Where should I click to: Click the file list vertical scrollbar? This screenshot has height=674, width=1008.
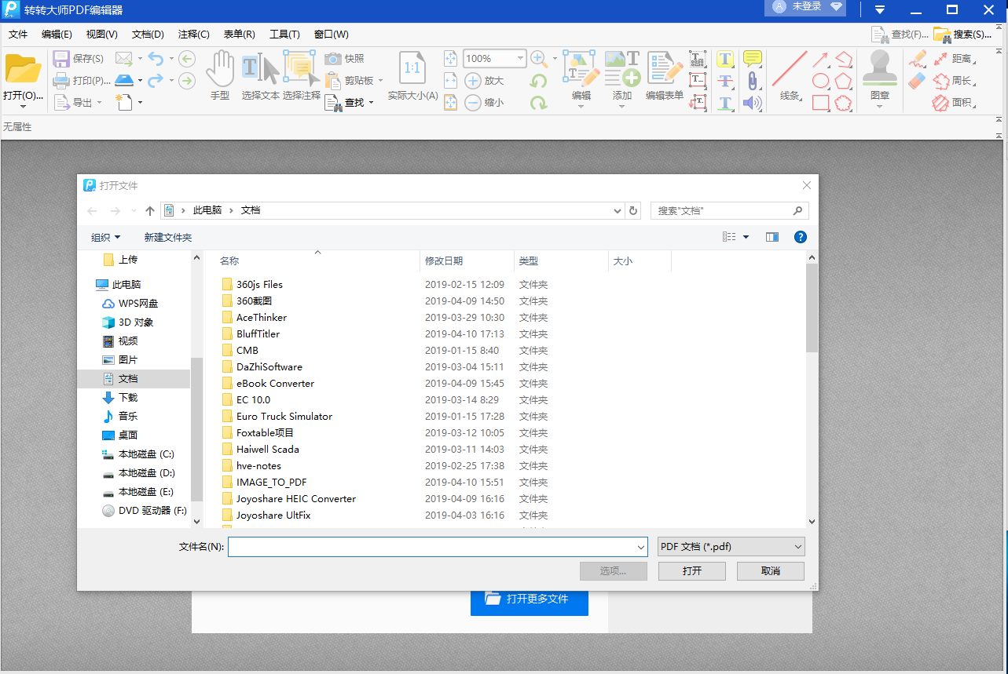(812, 389)
